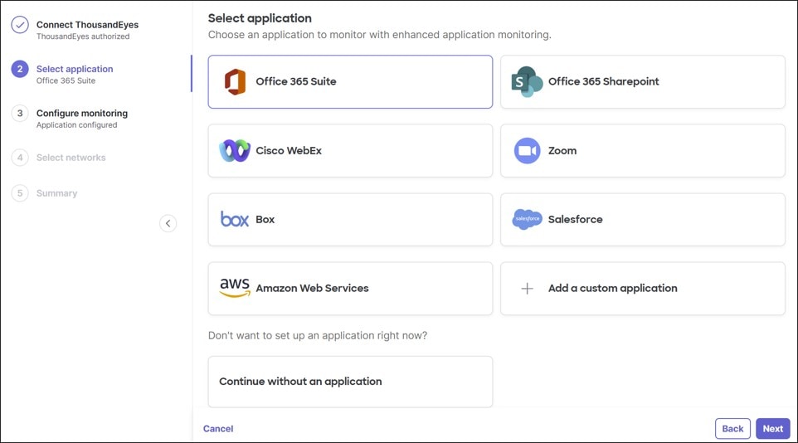The image size is (798, 443).
Task: Click the plus icon for custom application
Action: pos(527,289)
